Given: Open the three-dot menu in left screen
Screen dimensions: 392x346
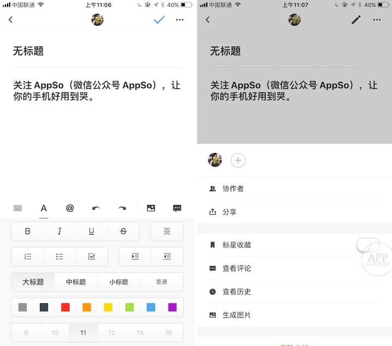Looking at the screenshot, I should pos(180,20).
